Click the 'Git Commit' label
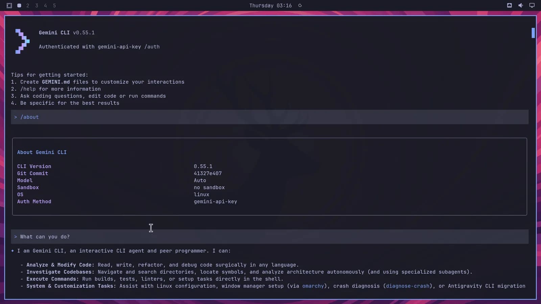Viewport: 541px width, 304px height. tap(32, 173)
